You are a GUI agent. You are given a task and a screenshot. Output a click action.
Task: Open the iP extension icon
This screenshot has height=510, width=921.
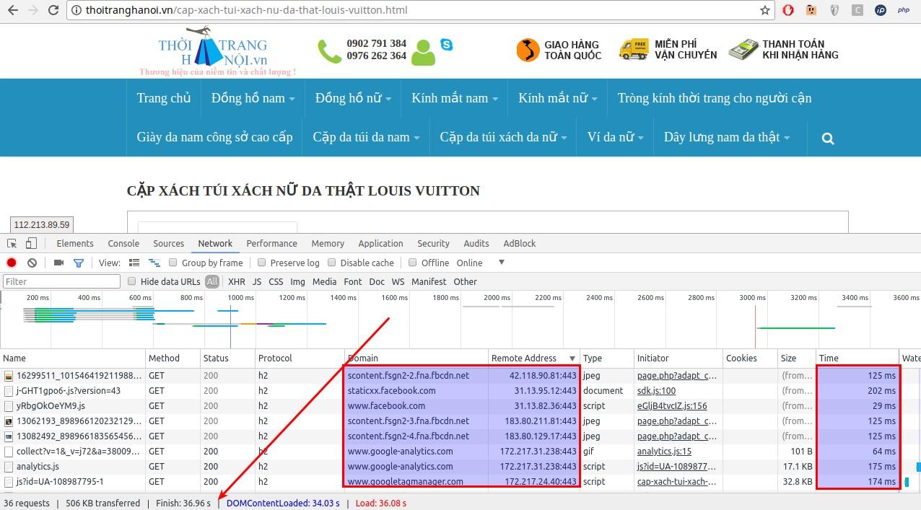tap(881, 10)
